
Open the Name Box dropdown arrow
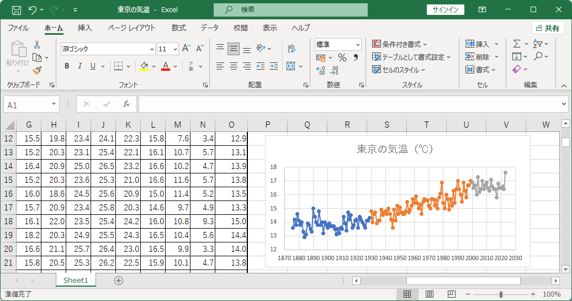point(54,104)
